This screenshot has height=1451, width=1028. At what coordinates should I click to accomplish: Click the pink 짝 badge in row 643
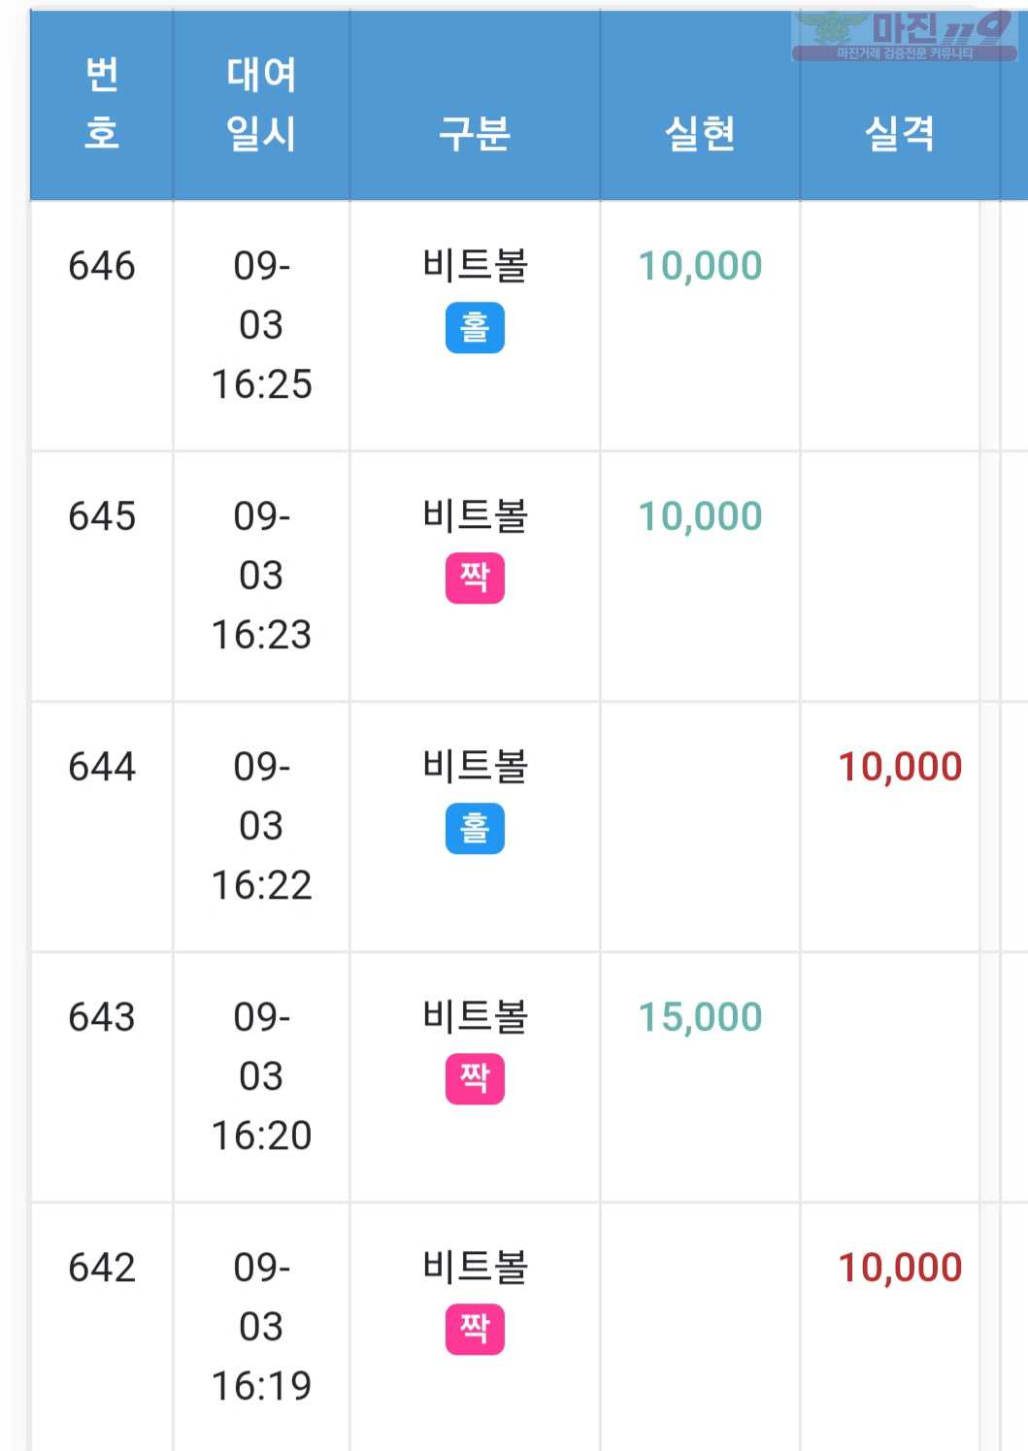coord(475,1078)
